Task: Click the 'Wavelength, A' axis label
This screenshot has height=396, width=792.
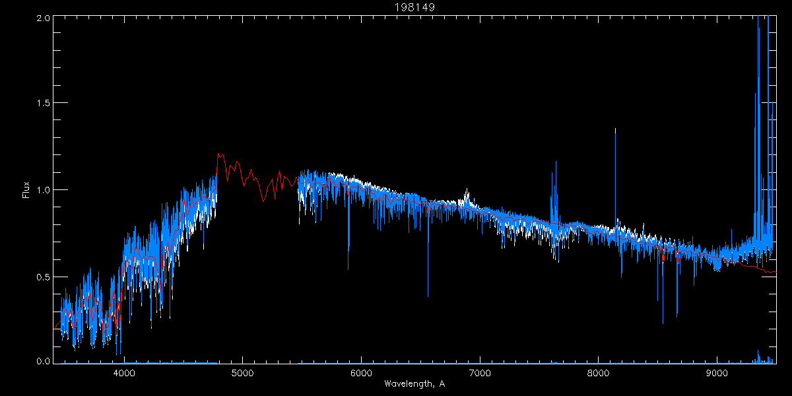Action: click(414, 383)
